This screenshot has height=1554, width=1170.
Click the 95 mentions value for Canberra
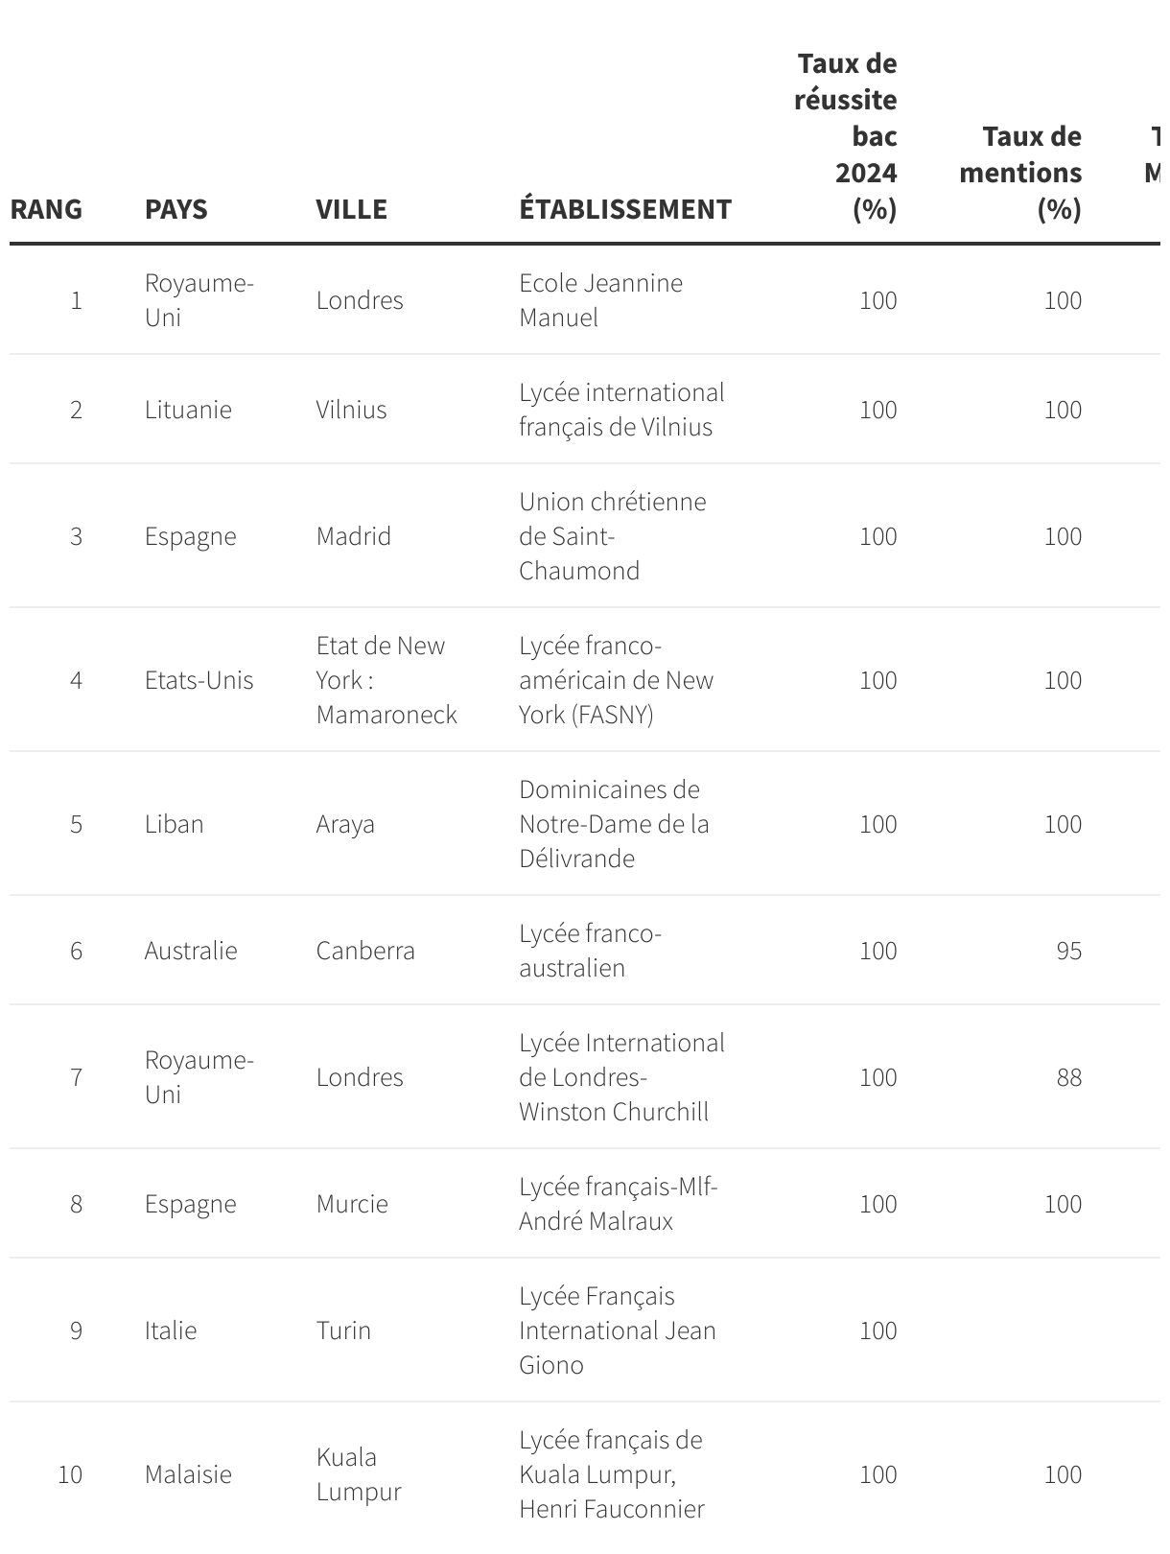coord(1068,951)
